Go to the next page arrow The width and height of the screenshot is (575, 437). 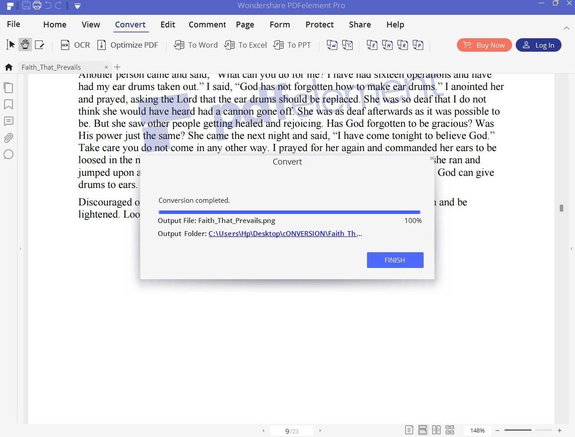320,431
